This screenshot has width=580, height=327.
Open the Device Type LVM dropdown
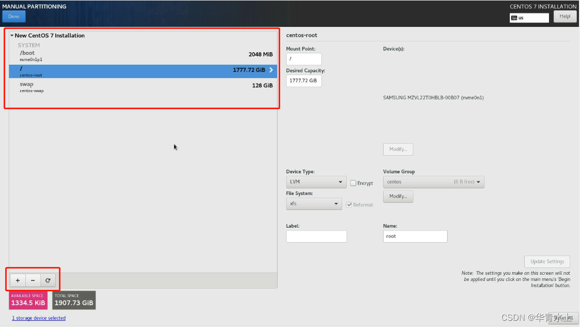click(316, 182)
